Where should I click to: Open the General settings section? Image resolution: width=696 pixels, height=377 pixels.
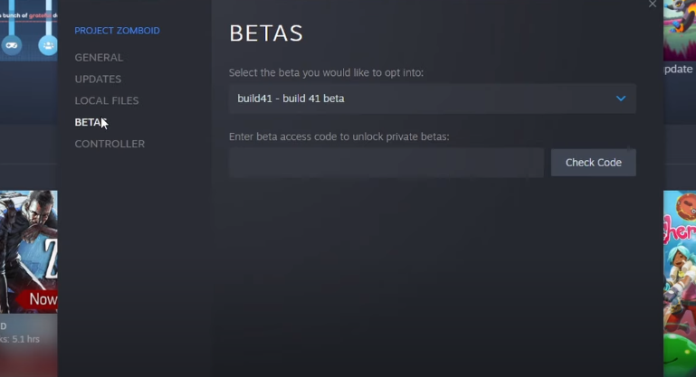[99, 58]
